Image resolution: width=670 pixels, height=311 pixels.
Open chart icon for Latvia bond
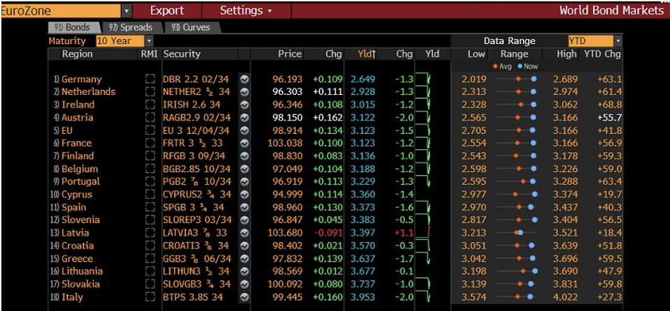[x=244, y=233]
